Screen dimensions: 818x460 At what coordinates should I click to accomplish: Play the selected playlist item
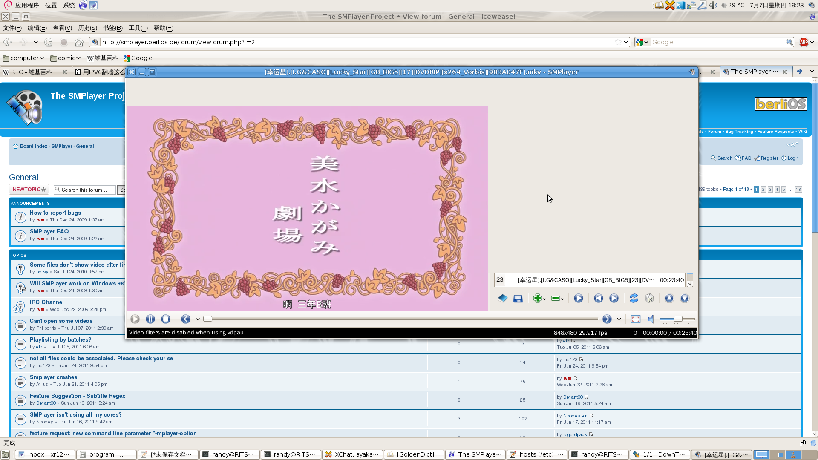[578, 298]
